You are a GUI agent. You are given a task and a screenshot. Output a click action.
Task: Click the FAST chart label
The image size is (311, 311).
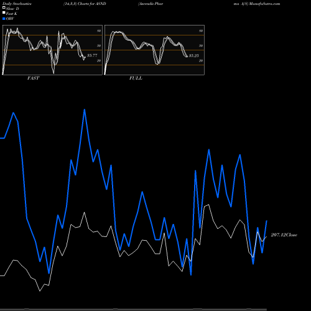coord(33,78)
